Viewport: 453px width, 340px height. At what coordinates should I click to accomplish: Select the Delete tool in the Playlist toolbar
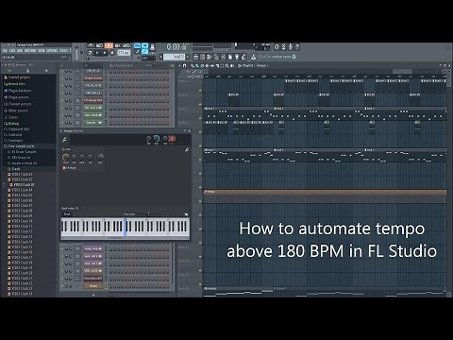pos(202,65)
